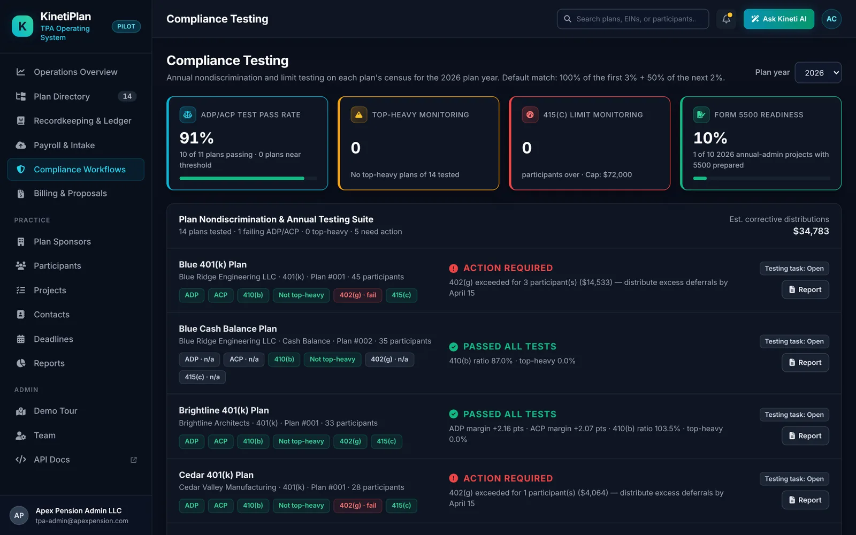
Task: Click the Recordkeeping & Ledger book icon
Action: pos(21,121)
